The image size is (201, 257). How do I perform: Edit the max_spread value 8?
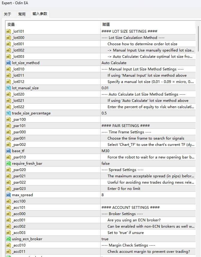(103, 195)
